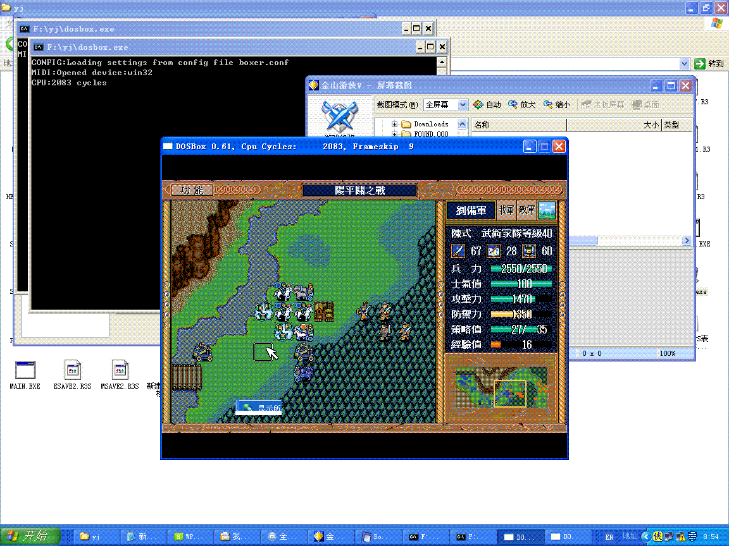This screenshot has height=546, width=729.
Task: Switch to the 我軍 tab
Action: click(506, 210)
